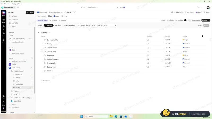
Task: Open Microsoft Edge from the taskbar
Action: point(116,116)
